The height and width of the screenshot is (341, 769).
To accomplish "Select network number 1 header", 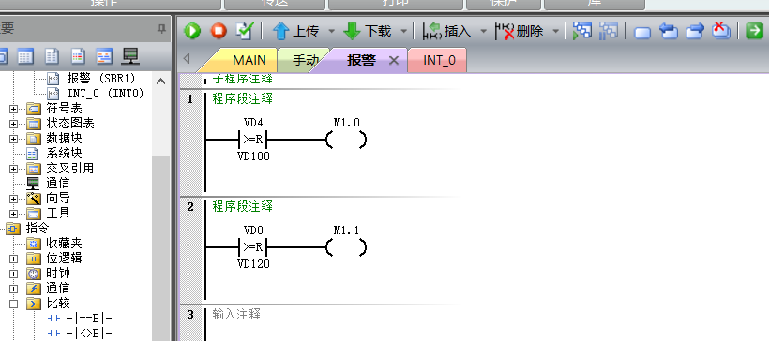I will (190, 99).
